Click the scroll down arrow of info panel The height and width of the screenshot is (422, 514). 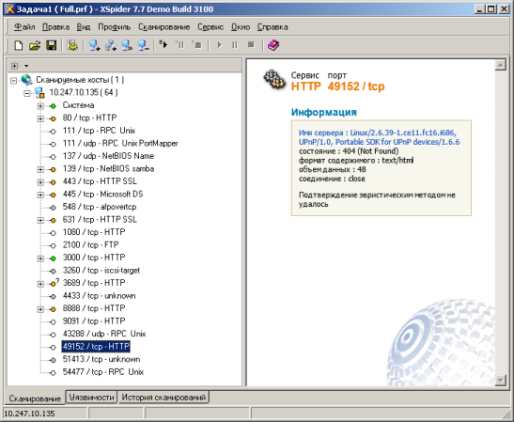(x=500, y=380)
